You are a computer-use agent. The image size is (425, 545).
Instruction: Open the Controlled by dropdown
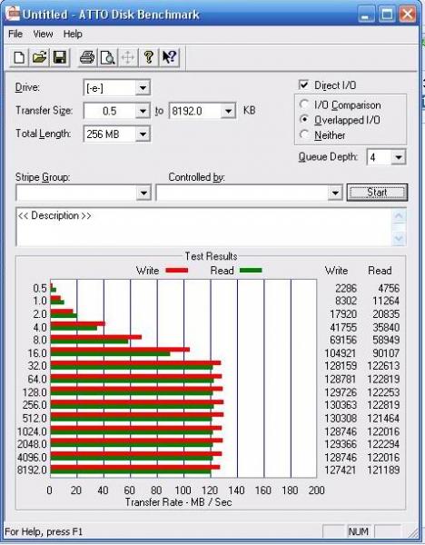tap(335, 193)
